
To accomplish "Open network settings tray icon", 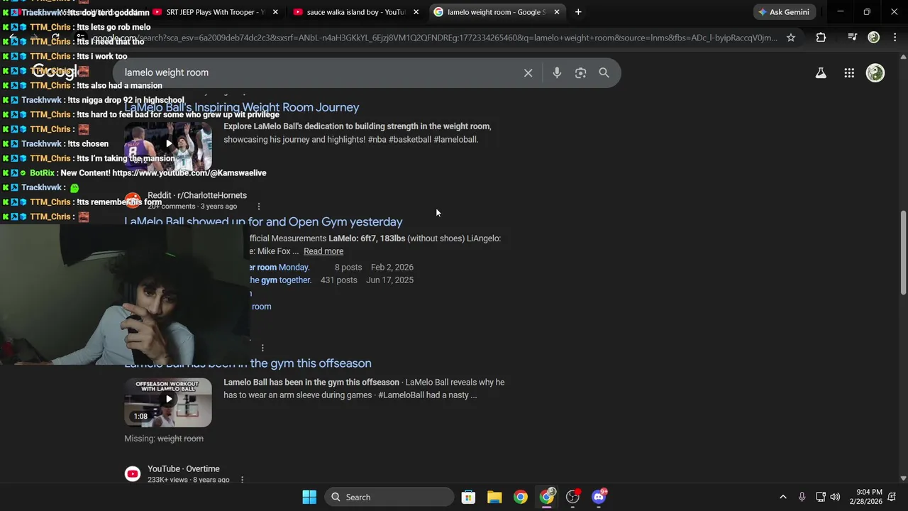I will tap(820, 497).
